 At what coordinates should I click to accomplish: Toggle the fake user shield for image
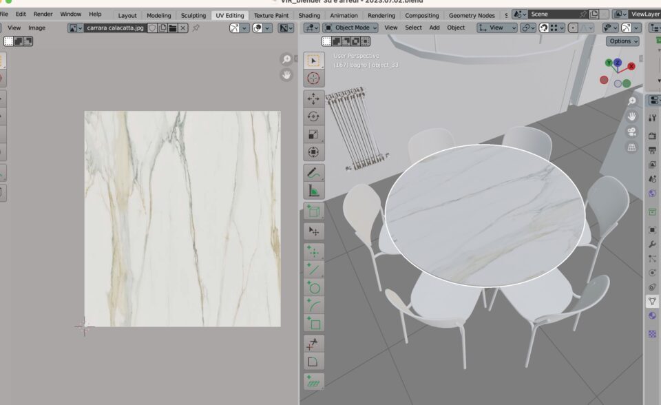coord(152,28)
